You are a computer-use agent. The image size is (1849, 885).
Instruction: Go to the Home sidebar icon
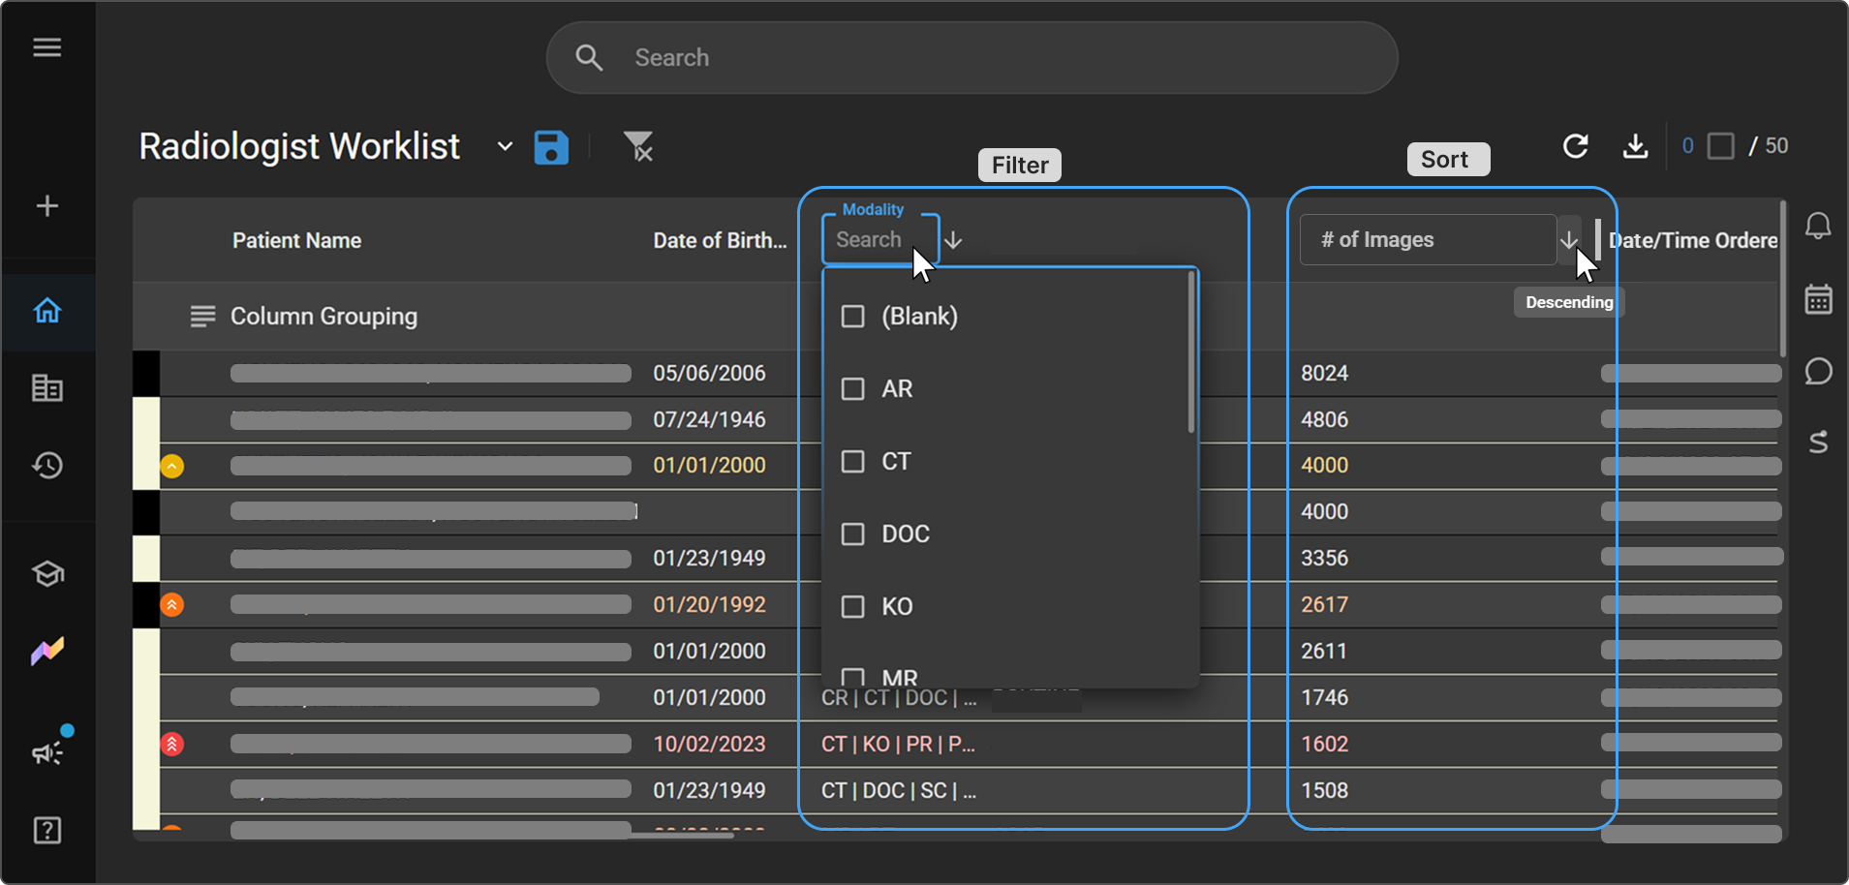click(x=47, y=311)
